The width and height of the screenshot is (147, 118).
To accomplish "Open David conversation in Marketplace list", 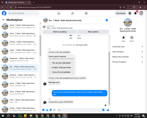I will tap(20, 27).
